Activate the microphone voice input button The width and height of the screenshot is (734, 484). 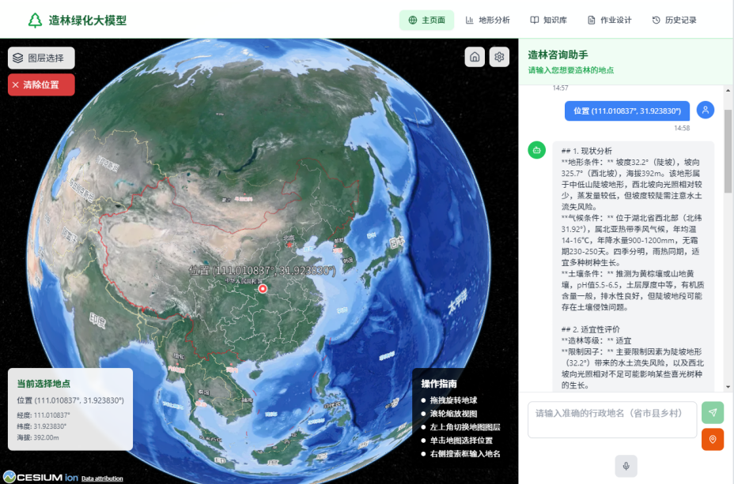click(x=626, y=466)
